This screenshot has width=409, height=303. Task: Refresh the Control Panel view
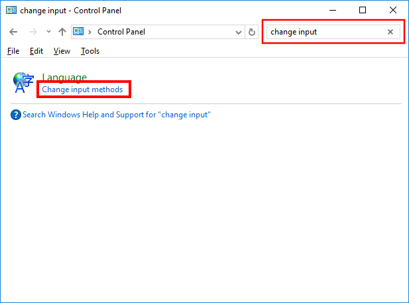point(252,32)
